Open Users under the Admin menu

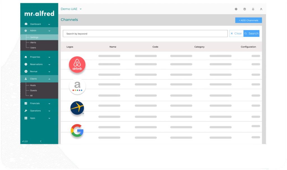point(33,48)
